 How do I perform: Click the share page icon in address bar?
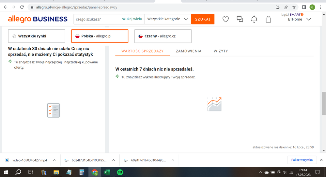[286, 7]
